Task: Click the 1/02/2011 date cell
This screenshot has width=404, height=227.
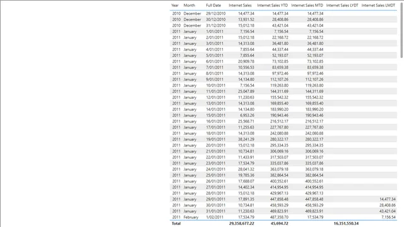Action: click(215, 217)
